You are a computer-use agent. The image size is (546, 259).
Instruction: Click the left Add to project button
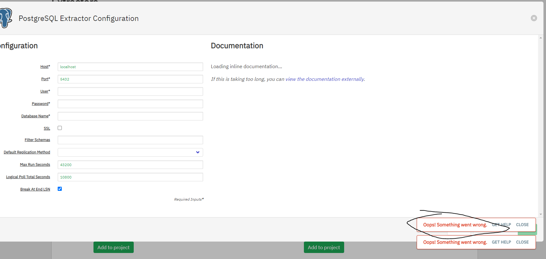point(113,247)
